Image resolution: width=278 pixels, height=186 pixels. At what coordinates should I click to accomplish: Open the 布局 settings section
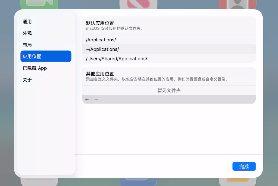tap(46, 45)
